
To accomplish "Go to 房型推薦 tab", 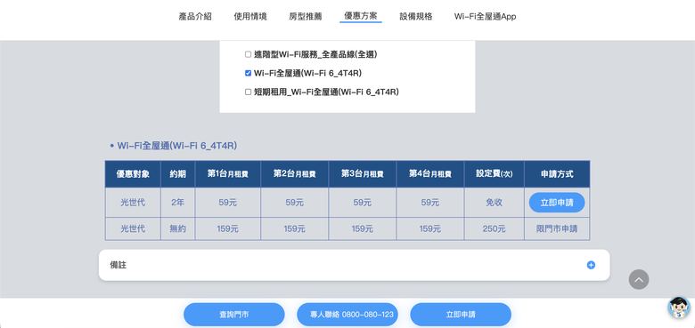I will [306, 17].
